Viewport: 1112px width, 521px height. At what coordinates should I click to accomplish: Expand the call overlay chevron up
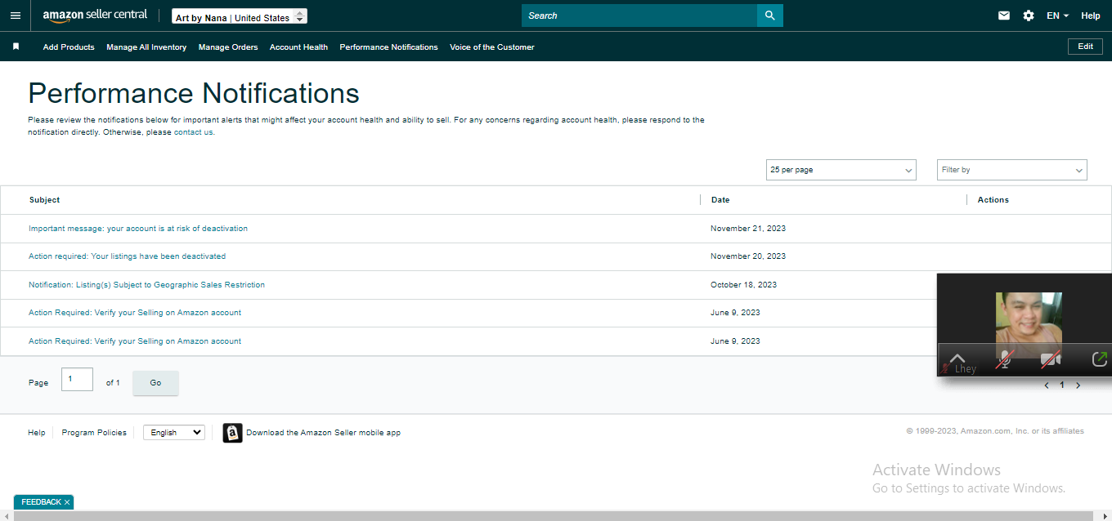click(957, 358)
